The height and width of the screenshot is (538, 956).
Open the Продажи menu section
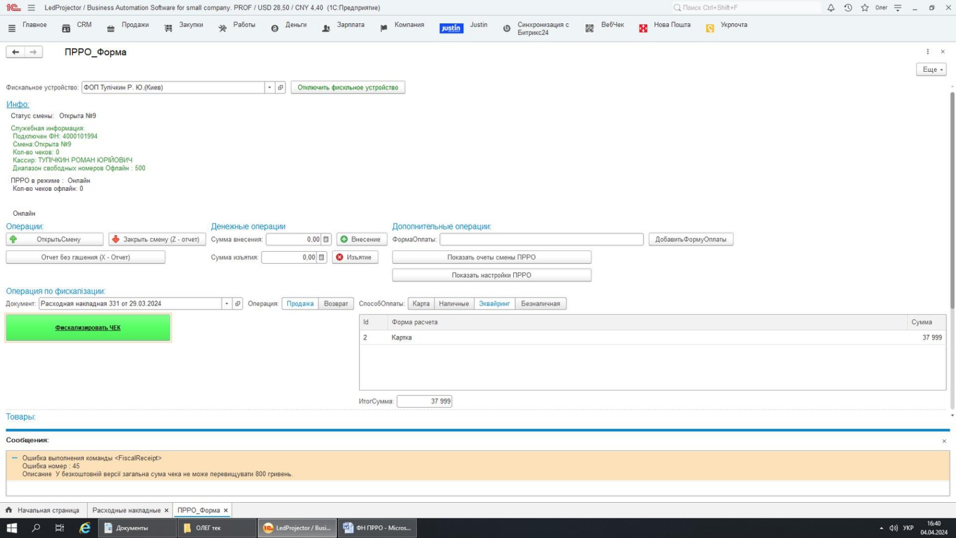click(x=135, y=25)
